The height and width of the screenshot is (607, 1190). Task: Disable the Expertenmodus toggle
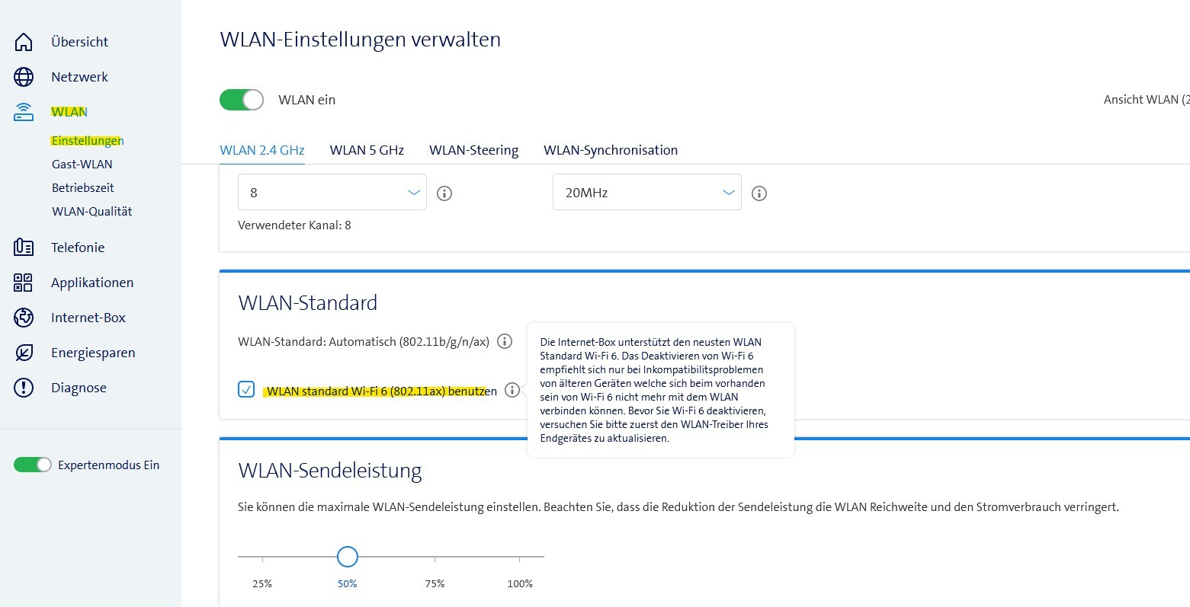click(32, 464)
